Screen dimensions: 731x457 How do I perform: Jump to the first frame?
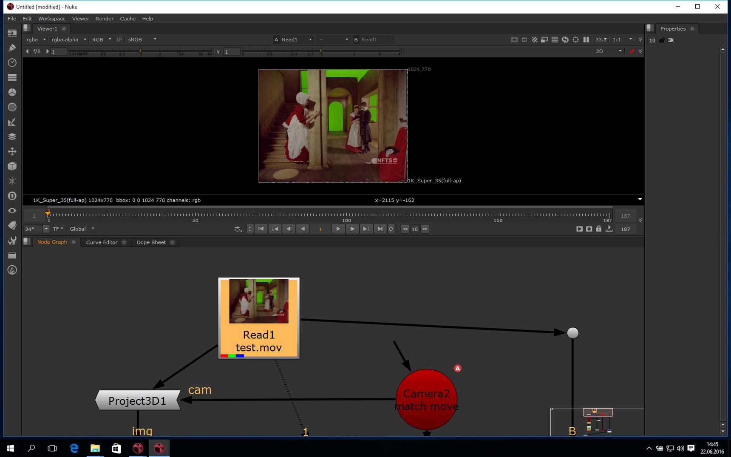261,229
